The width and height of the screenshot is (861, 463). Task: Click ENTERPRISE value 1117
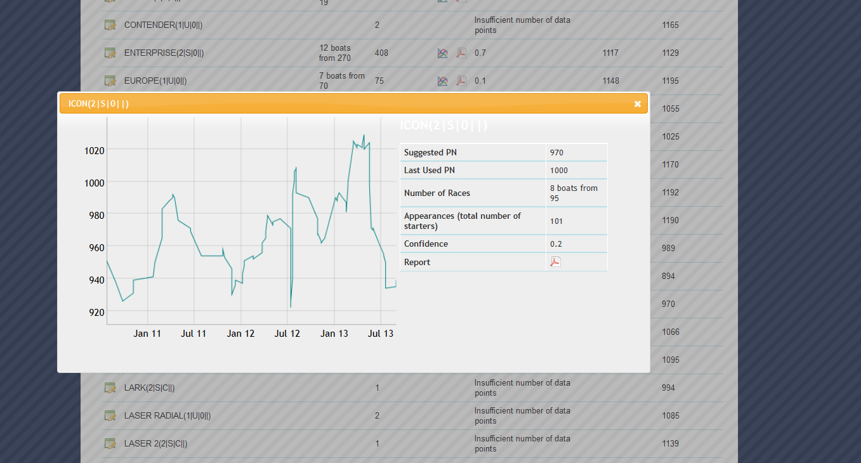[x=610, y=53]
